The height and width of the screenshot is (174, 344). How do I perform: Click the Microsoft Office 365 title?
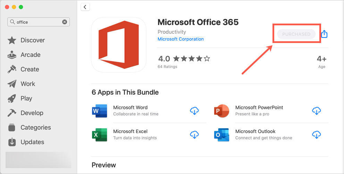pyautogui.click(x=198, y=22)
